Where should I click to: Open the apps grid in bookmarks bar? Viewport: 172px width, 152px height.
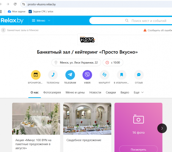click(x=1, y=12)
